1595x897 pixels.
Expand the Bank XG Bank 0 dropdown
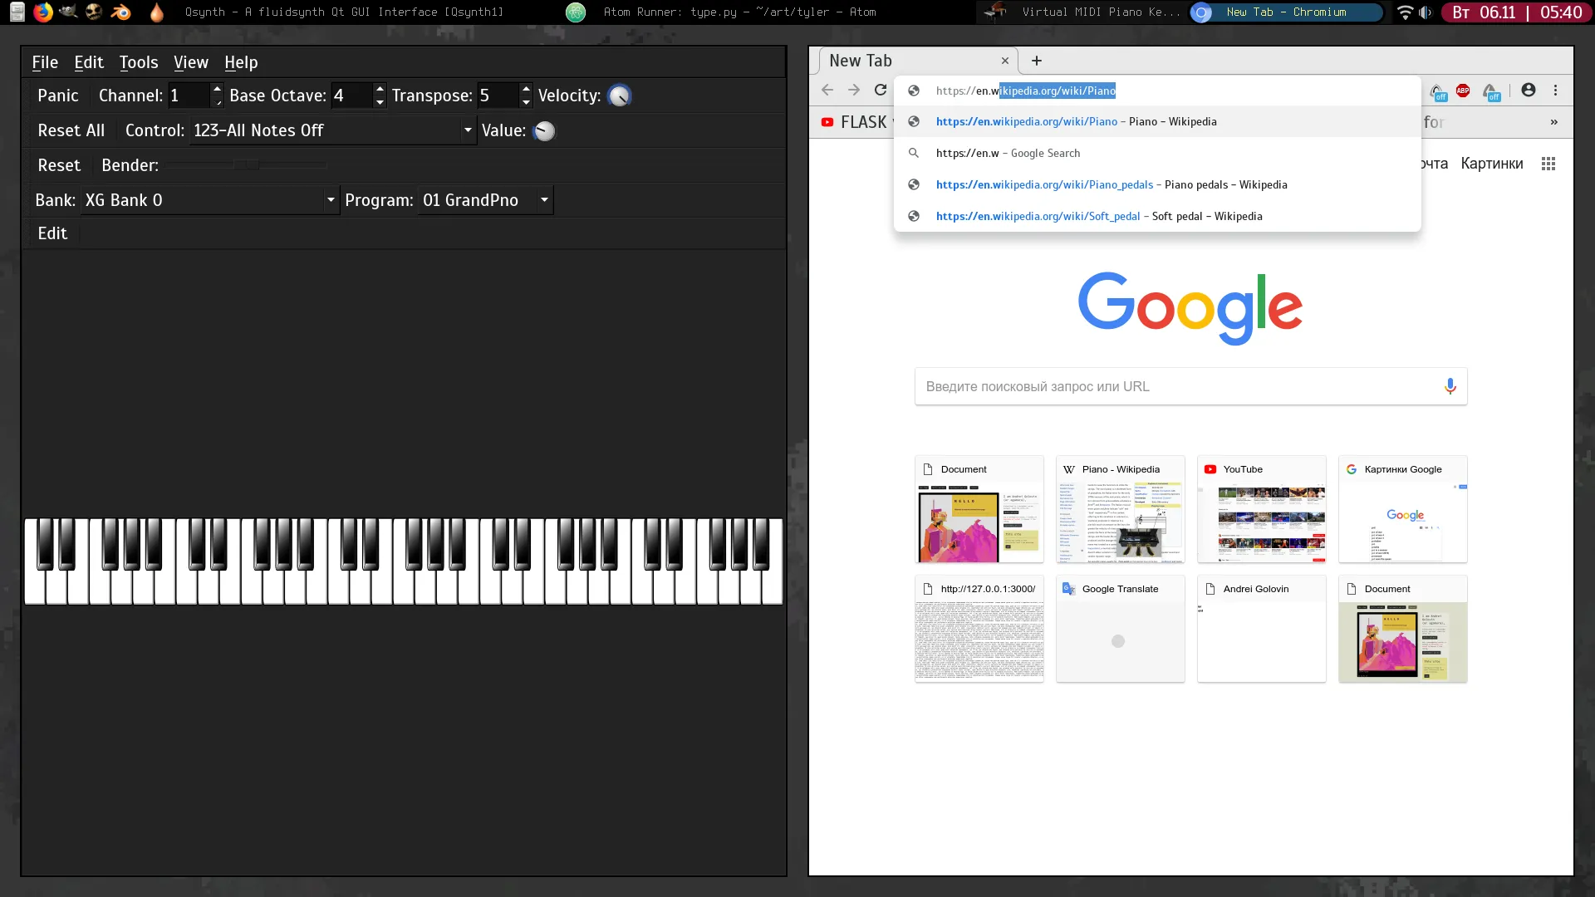[x=331, y=200]
